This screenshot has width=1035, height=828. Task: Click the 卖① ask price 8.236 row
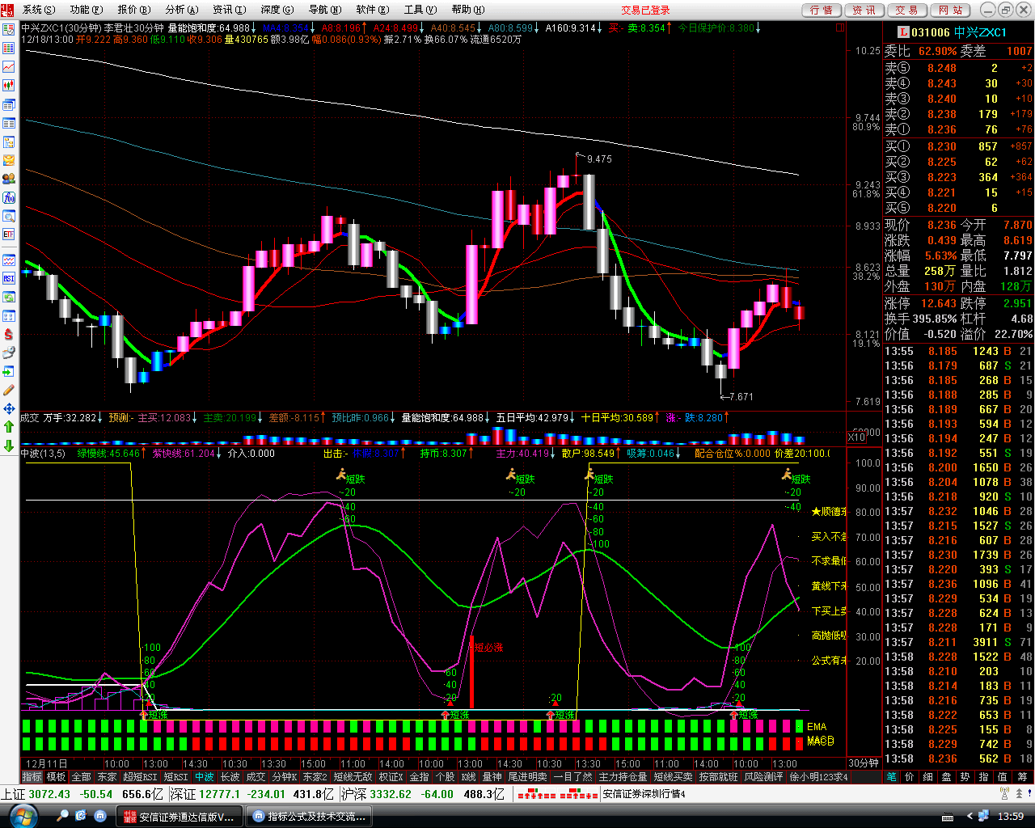pos(958,129)
